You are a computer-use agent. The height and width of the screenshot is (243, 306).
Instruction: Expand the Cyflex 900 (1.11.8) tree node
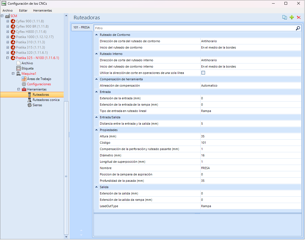8,21
